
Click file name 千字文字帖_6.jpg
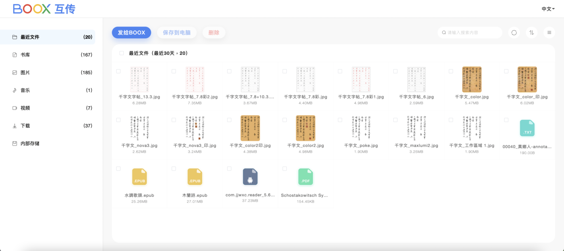[x=416, y=97]
